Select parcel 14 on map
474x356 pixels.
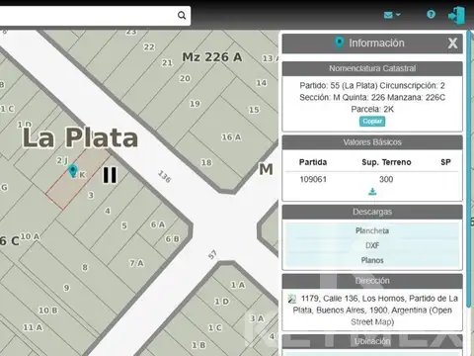click(262, 83)
